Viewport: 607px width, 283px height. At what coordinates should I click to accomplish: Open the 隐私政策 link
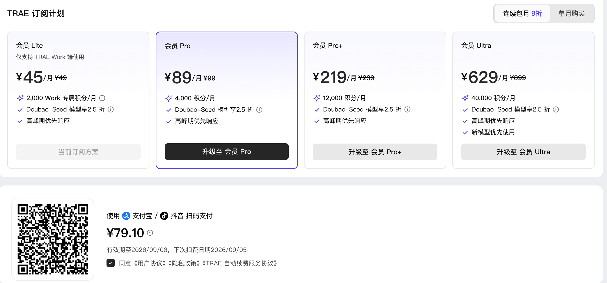click(184, 263)
